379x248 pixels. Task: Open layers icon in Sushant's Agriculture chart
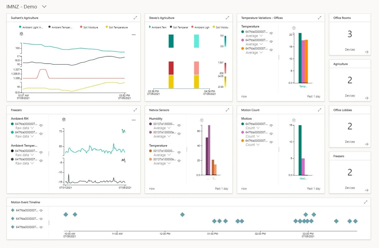(x=21, y=34)
